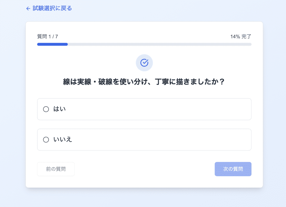Go back via the 試験選択に戻る link
Screen dimensions: 286x207
point(52,8)
